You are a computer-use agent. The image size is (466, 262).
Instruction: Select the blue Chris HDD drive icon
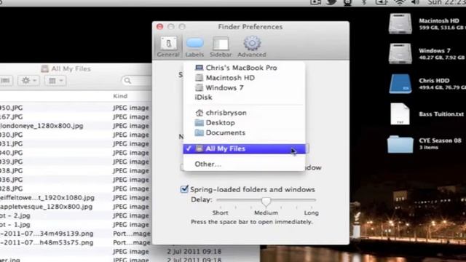coord(400,84)
